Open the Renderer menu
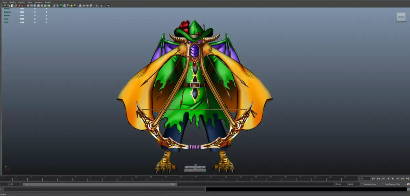The image size is (410, 196). (39, 2)
